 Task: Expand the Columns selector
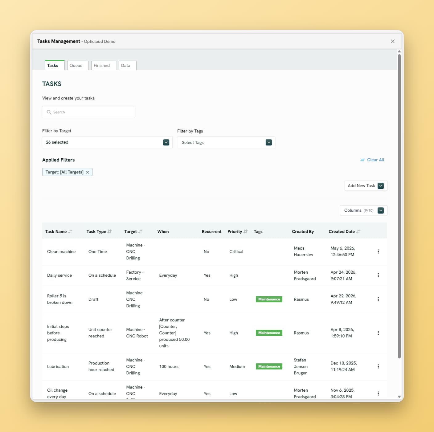pos(364,210)
